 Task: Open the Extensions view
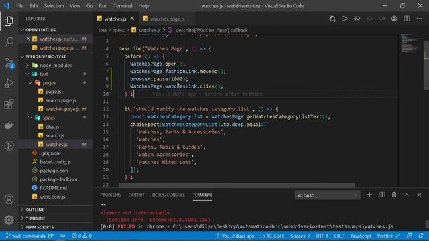point(9,104)
